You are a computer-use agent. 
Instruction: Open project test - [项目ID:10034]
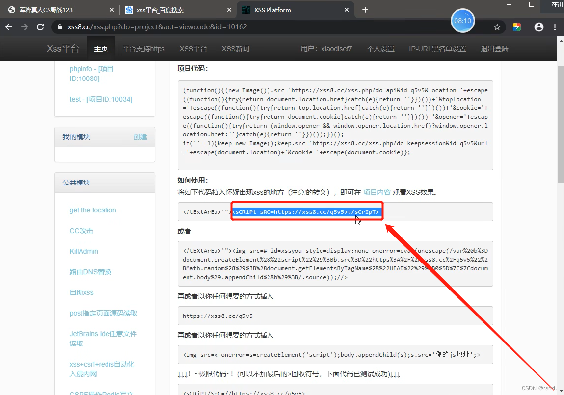[101, 99]
